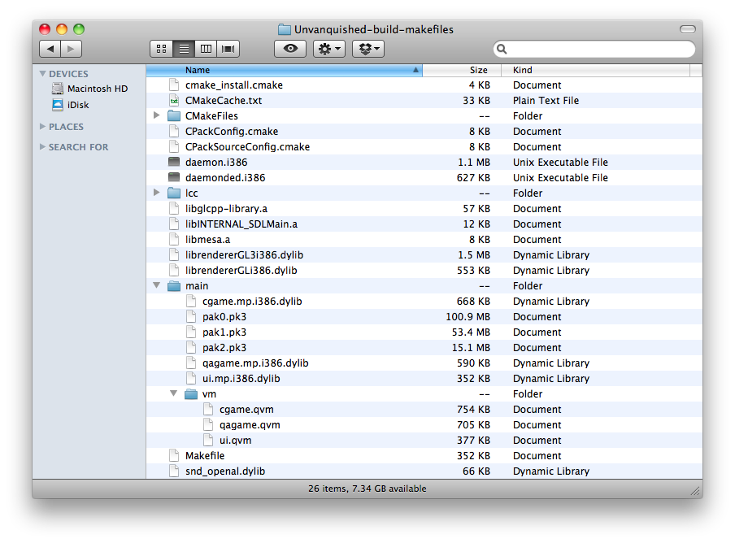Open the Dropbox toolbar dropdown
735x543 pixels.
coord(367,50)
